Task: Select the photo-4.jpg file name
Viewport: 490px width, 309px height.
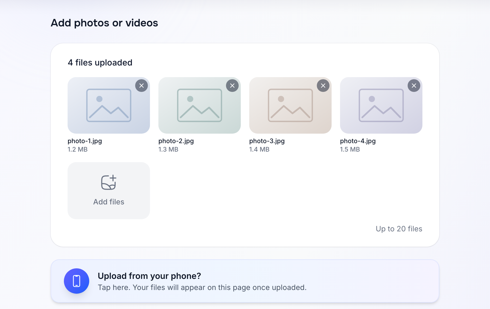Action: coord(358,141)
